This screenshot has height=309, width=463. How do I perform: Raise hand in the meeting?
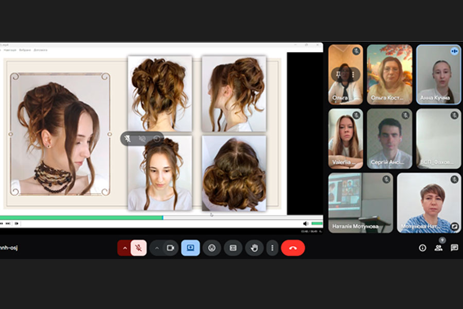254,248
